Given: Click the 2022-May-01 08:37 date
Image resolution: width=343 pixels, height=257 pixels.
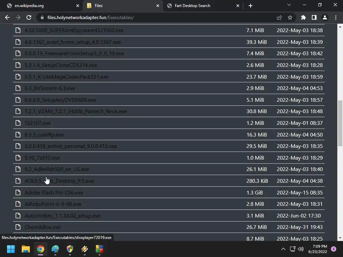Looking at the screenshot, I should pyautogui.click(x=300, y=123).
